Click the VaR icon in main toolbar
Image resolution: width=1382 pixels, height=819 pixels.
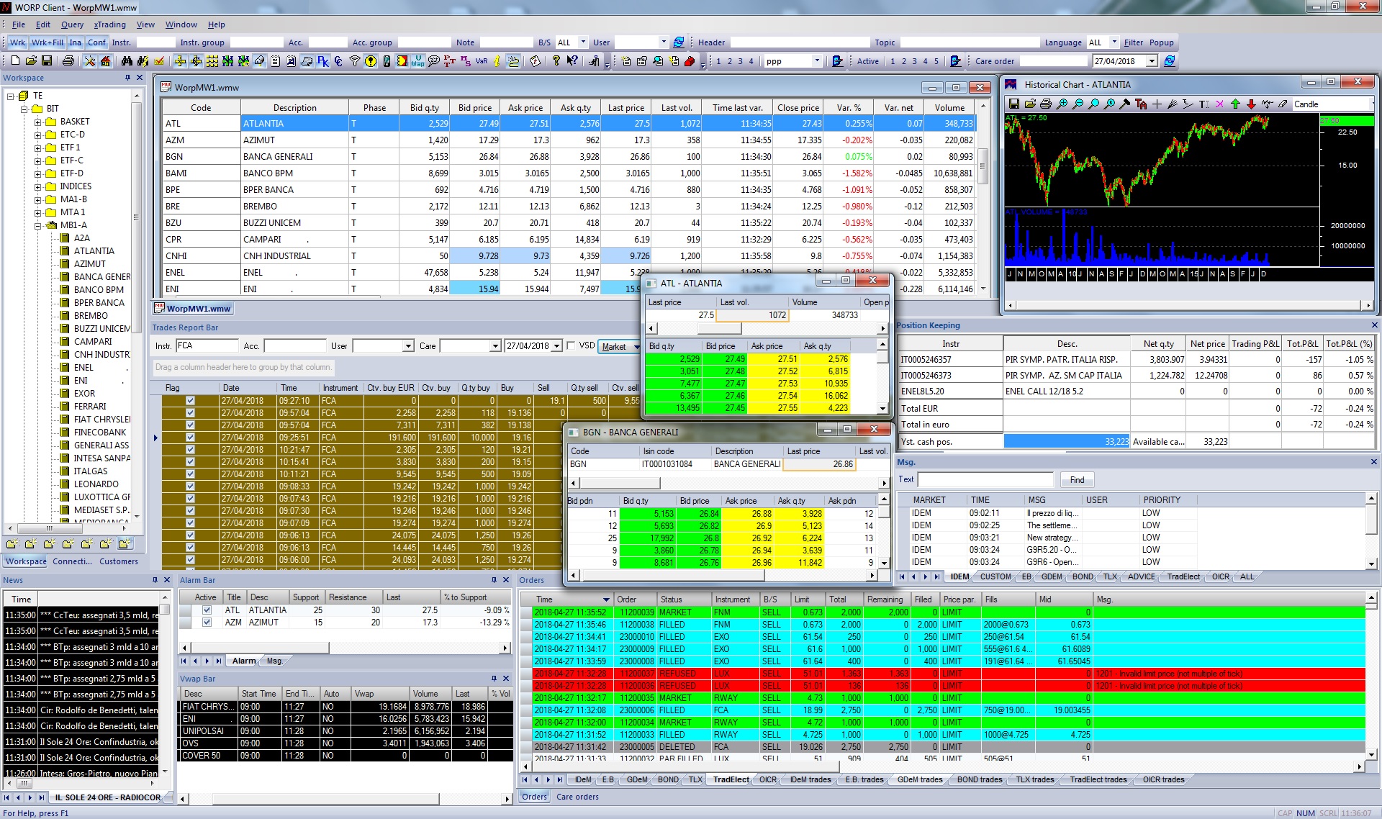[x=482, y=61]
